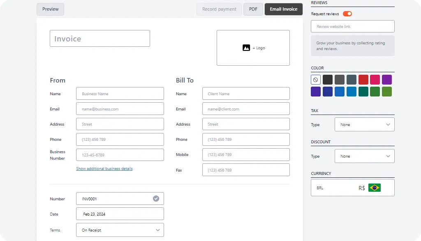Pick the pink color swatch

375,80
